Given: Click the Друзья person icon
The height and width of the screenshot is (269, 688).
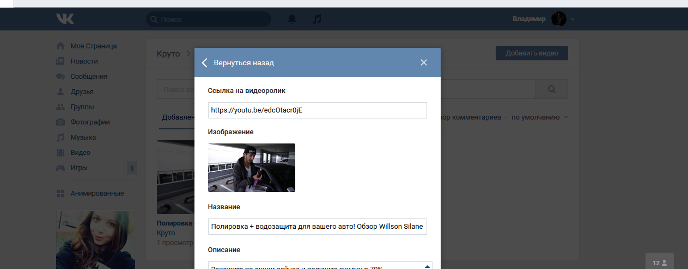Looking at the screenshot, I should 61,92.
